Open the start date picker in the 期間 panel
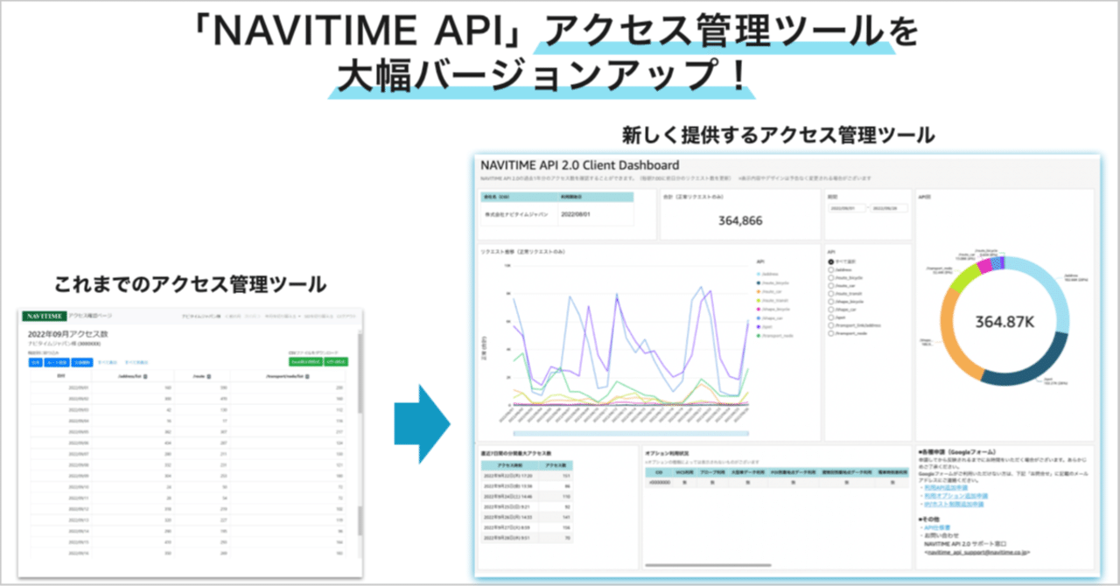 point(847,208)
